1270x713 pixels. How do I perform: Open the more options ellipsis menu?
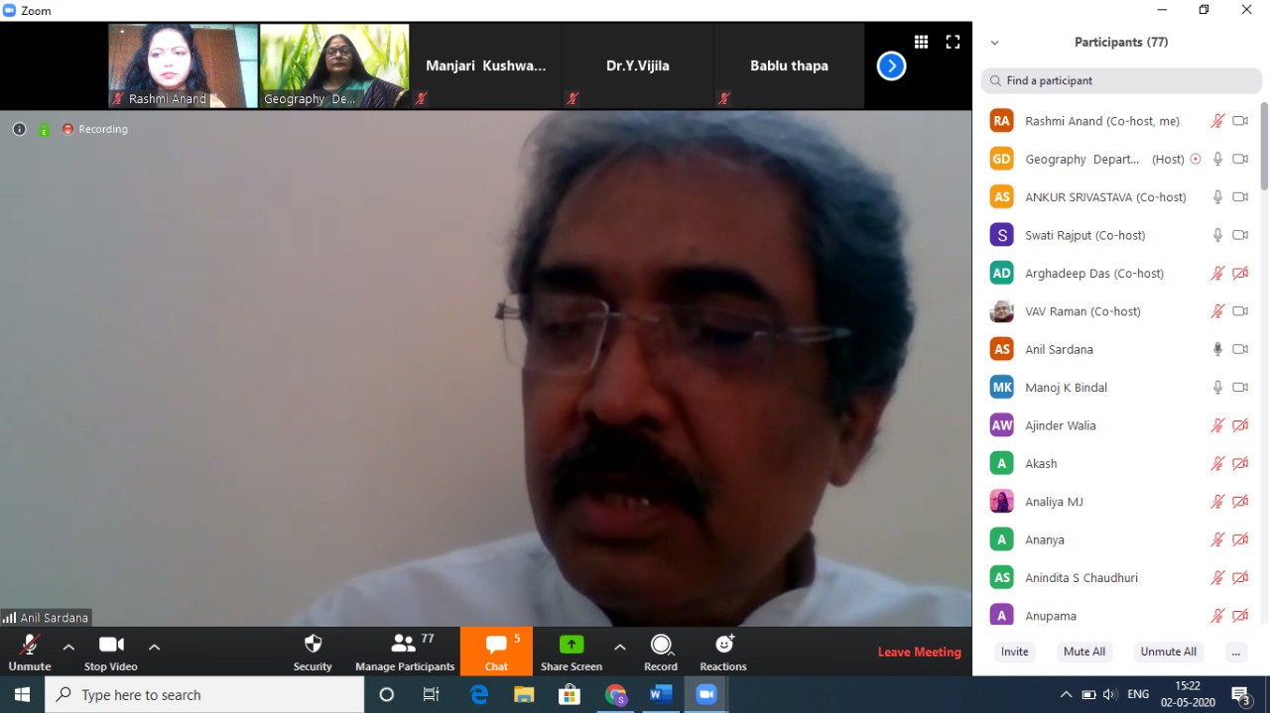pos(1235,652)
